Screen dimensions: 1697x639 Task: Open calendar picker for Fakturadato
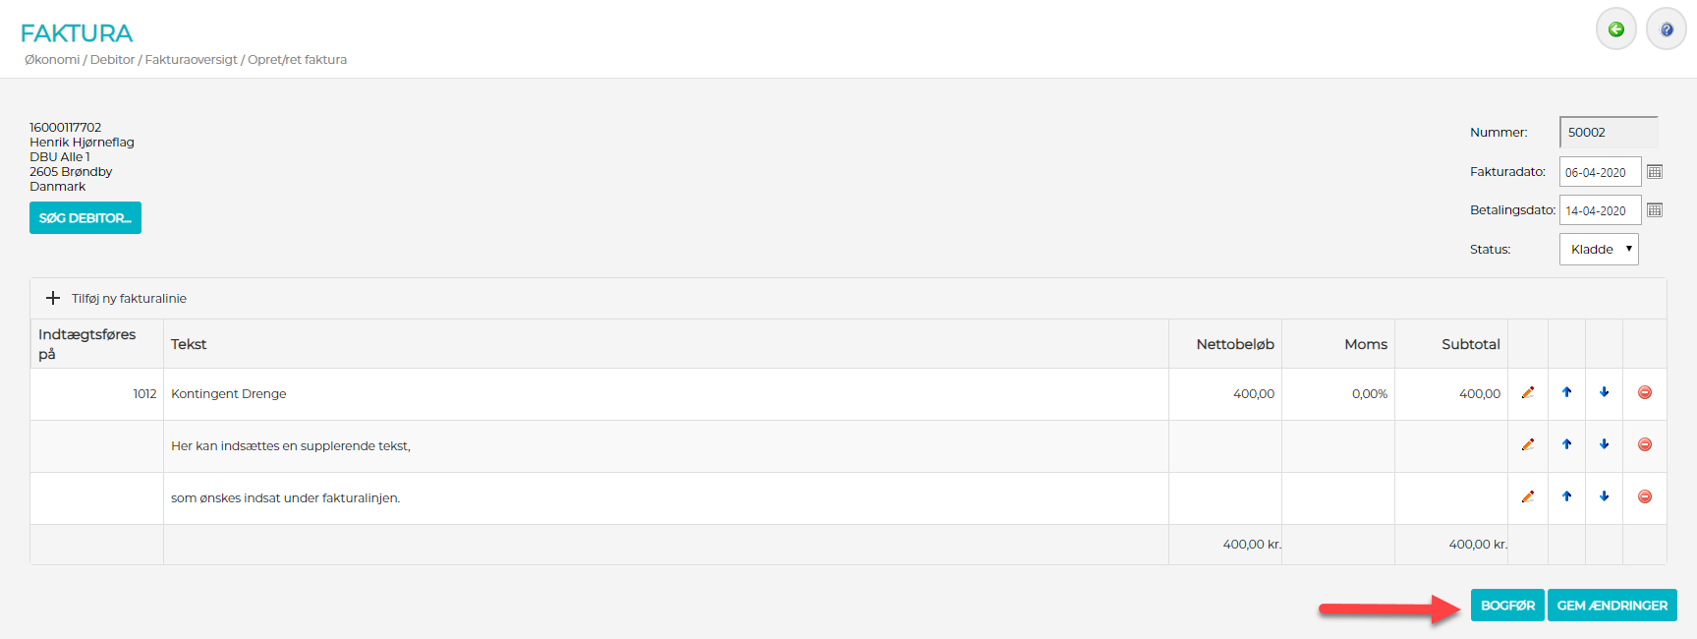1655,172
